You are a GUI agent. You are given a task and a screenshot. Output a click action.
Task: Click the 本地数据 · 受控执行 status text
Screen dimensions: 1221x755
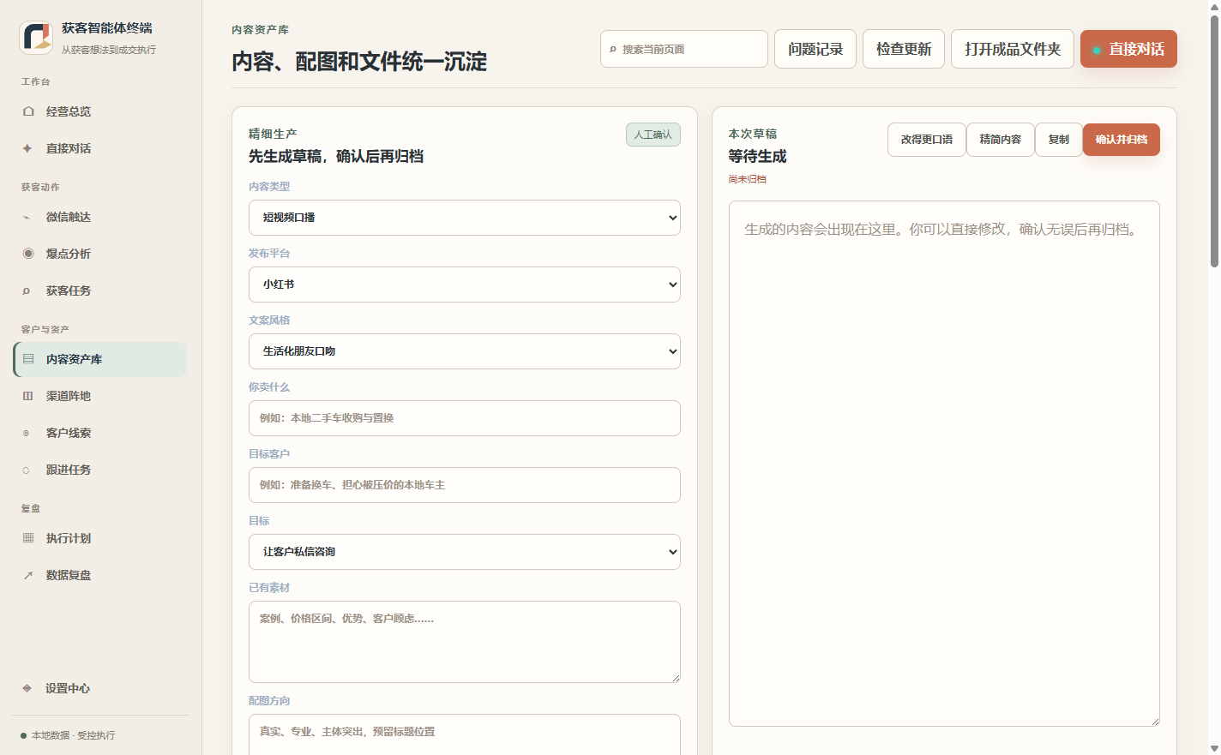tap(73, 735)
